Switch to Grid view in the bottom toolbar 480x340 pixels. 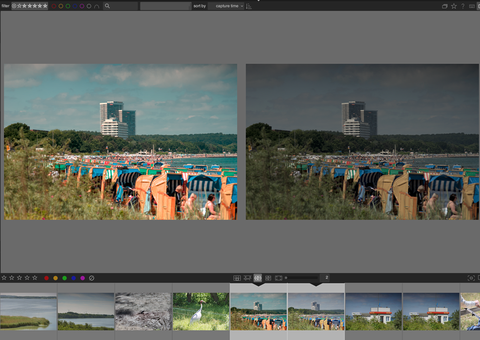pyautogui.click(x=237, y=278)
